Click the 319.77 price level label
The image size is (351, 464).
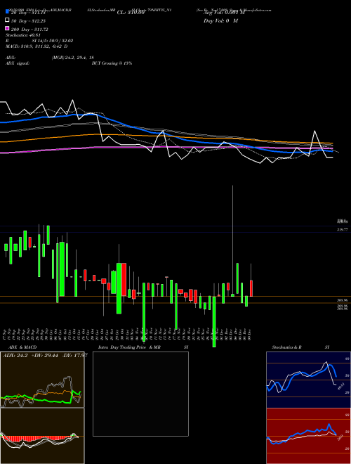342,229
